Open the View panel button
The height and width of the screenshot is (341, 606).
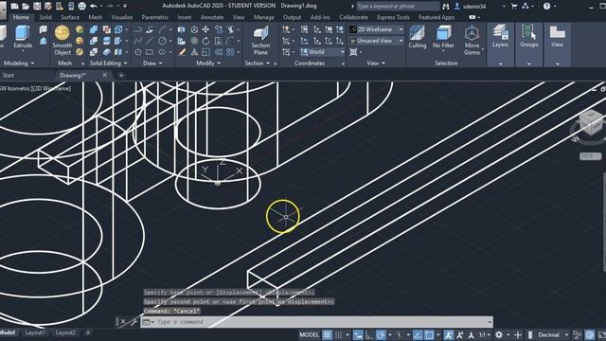(x=557, y=36)
